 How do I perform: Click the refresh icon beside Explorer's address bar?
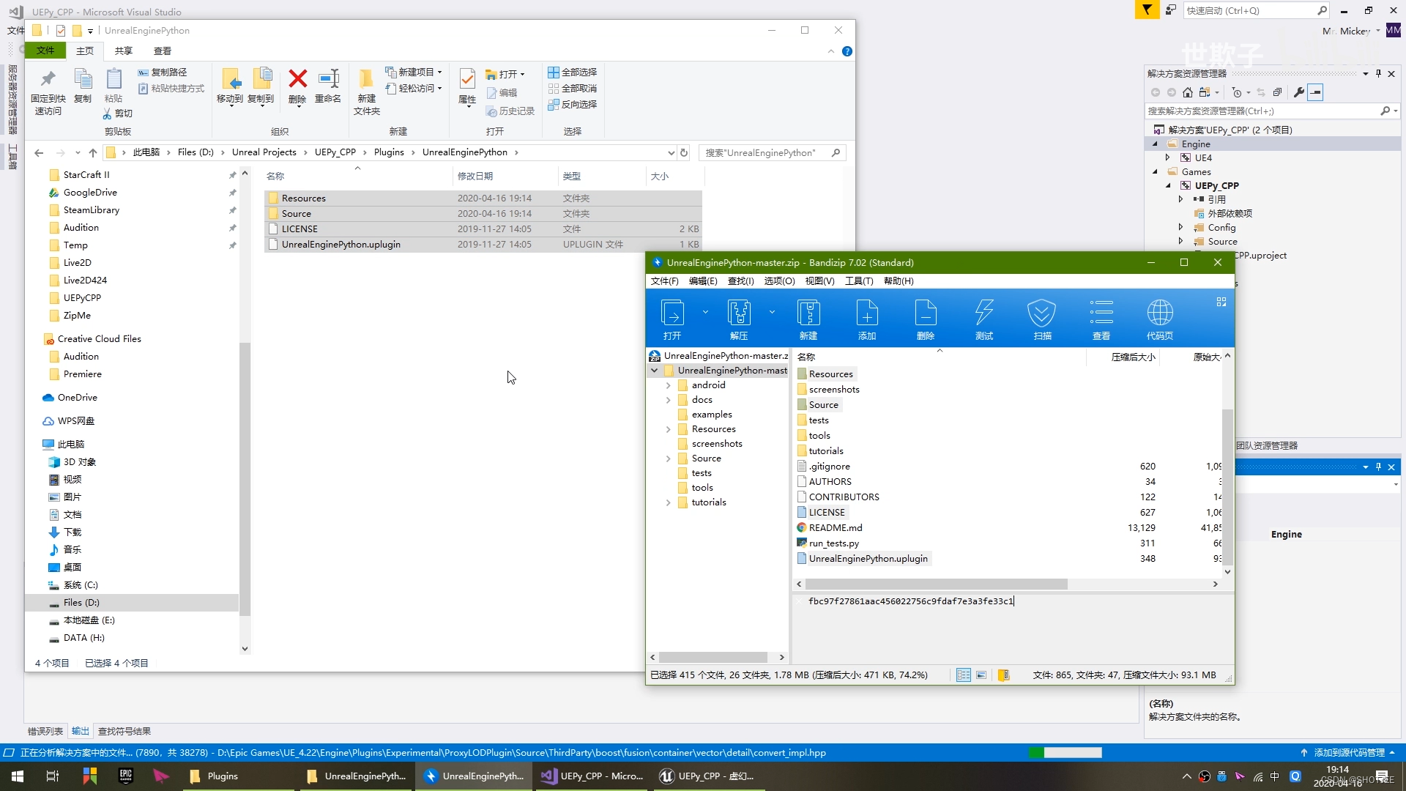coord(684,152)
